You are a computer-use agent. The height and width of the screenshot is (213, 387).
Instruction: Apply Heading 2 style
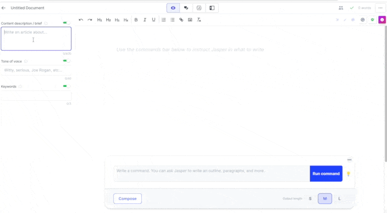108,20
